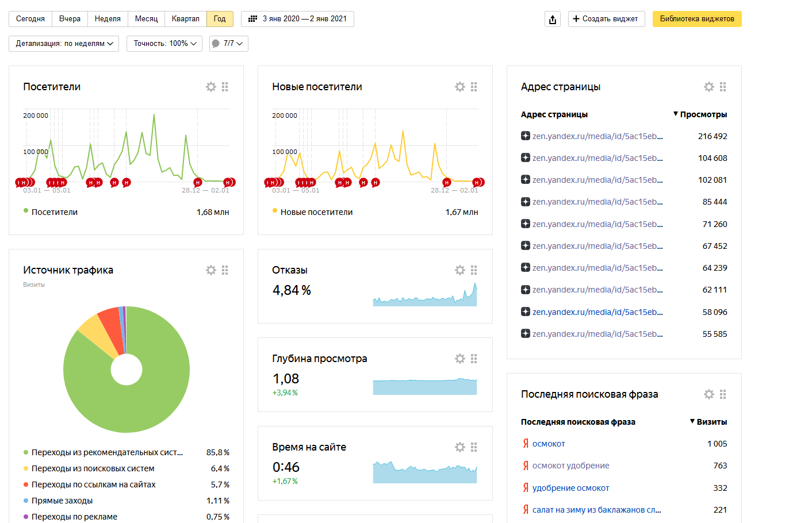Click page icon beside URL with 55 585 views
Viewport: 812px width, 523px height.
click(x=526, y=334)
